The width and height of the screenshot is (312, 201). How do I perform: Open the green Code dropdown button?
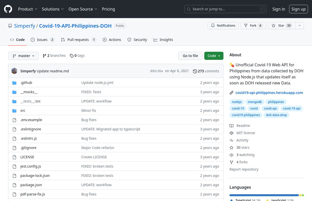(214, 56)
